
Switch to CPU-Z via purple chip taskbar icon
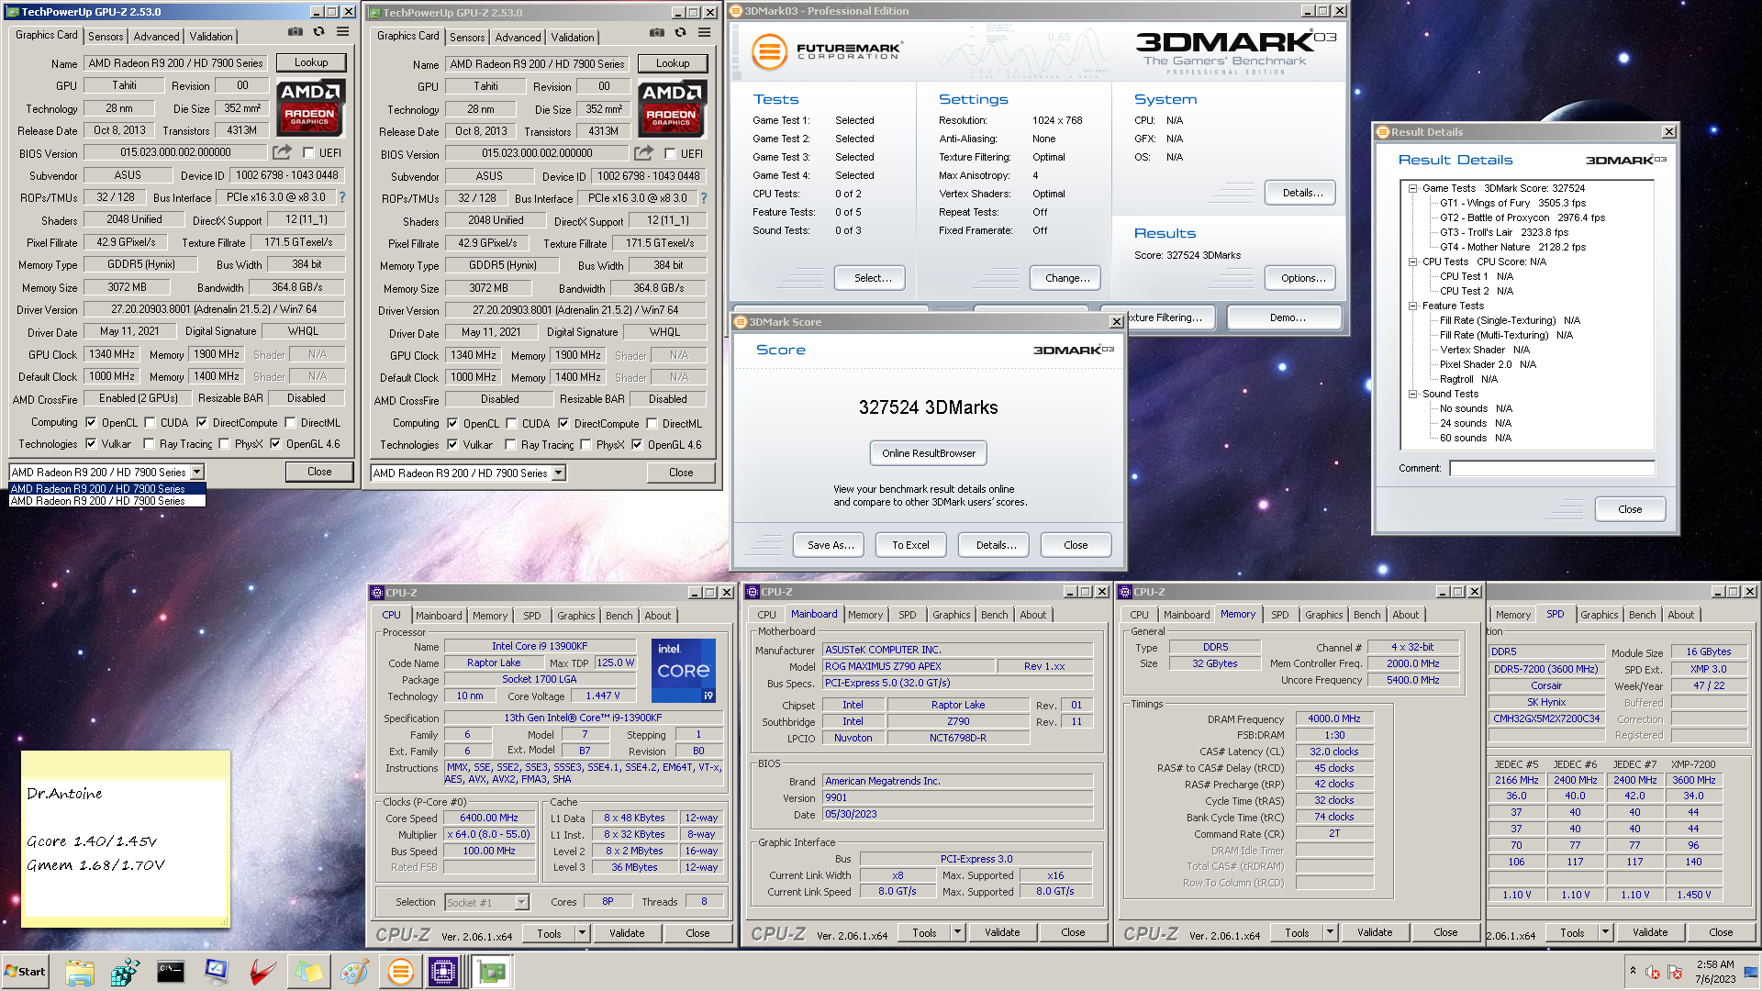[x=443, y=972]
